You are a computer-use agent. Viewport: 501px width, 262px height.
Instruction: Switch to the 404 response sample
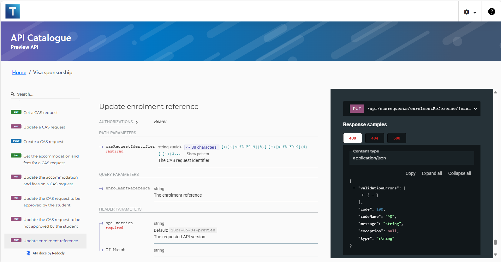(x=374, y=138)
